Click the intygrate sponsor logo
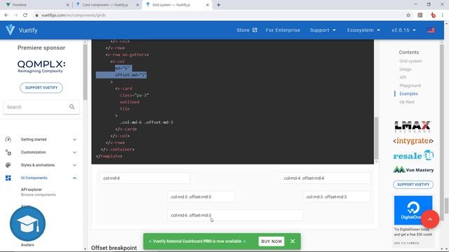Viewport: 449px width, 252px height. (x=413, y=141)
